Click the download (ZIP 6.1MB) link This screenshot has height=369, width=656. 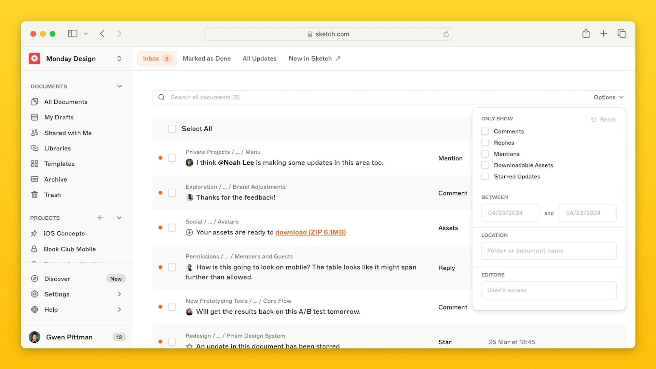coord(310,232)
